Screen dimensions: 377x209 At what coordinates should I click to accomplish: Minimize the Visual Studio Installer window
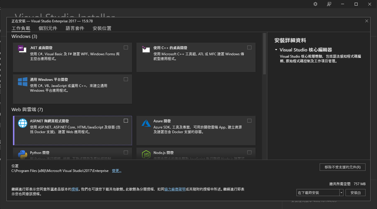[x=343, y=4]
